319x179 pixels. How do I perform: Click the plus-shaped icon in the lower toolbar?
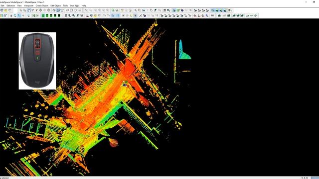(x=256, y=15)
